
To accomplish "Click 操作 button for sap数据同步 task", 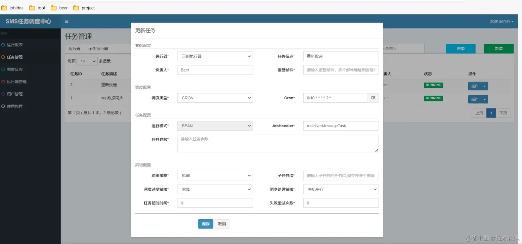I will tap(475, 99).
